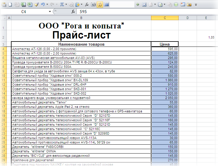Click the Camera tool icon
The height and width of the screenshot is (166, 218).
click(x=93, y=4)
